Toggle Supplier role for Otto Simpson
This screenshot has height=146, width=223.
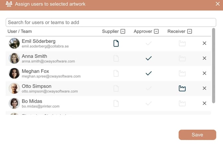[x=116, y=88]
